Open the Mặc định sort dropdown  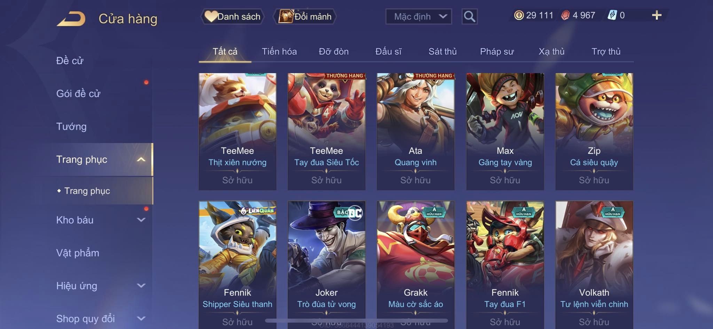click(x=418, y=16)
